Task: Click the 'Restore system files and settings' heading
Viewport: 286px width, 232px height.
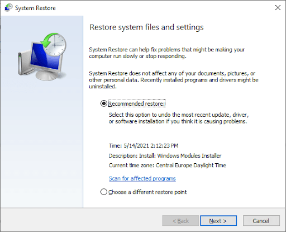Action: (146, 27)
